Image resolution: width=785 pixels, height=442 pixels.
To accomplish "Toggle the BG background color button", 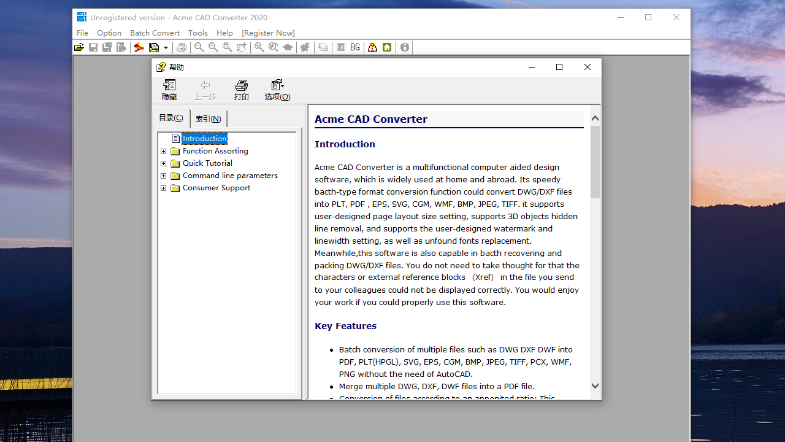I will pos(355,47).
